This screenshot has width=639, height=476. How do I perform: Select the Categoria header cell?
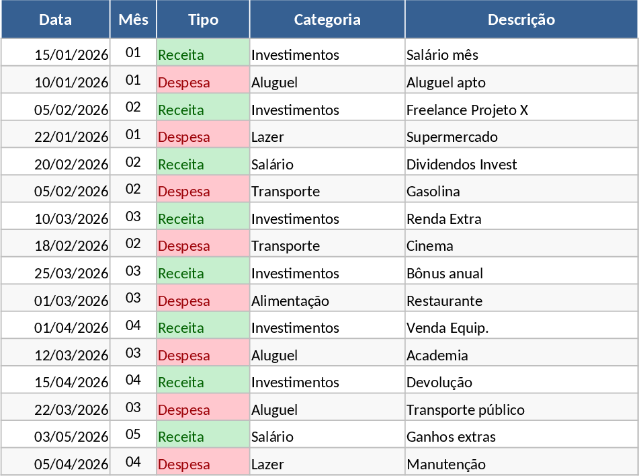327,19
